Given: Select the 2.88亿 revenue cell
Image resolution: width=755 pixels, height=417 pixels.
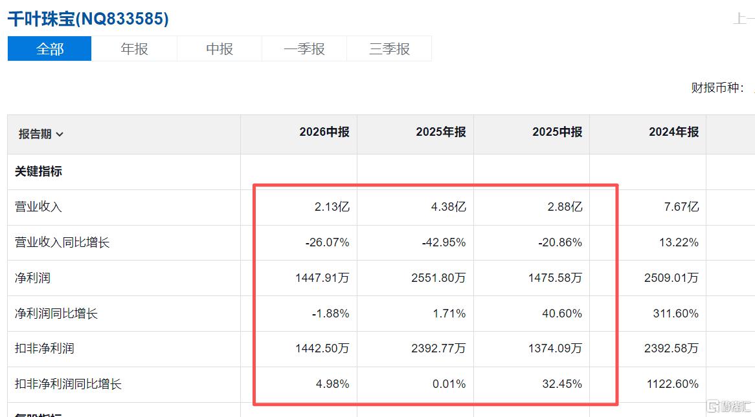Looking at the screenshot, I should tap(565, 207).
